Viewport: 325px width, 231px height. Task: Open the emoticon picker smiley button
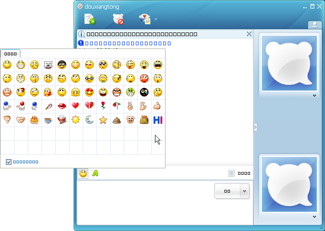point(83,173)
